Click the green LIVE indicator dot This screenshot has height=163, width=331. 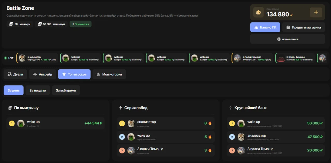[6, 58]
